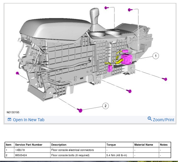Select torque value 5.4 Nm (48 lb-in)
Image resolution: width=178 pixels, height=162 pixels.
pos(117,155)
